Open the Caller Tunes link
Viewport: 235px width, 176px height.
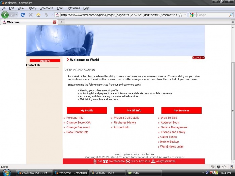(x=169, y=137)
